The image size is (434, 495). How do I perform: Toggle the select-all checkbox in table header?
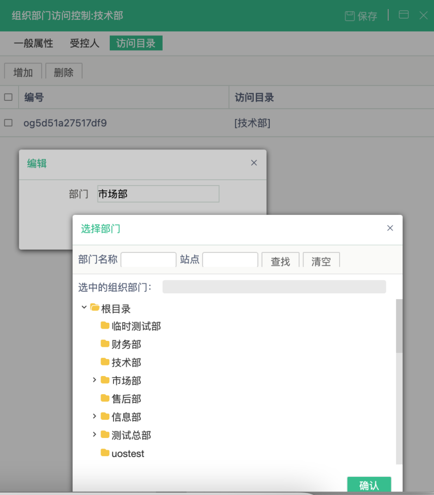pyautogui.click(x=8, y=97)
